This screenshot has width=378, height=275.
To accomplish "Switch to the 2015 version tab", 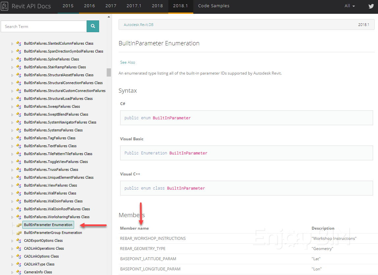I will coord(68,6).
